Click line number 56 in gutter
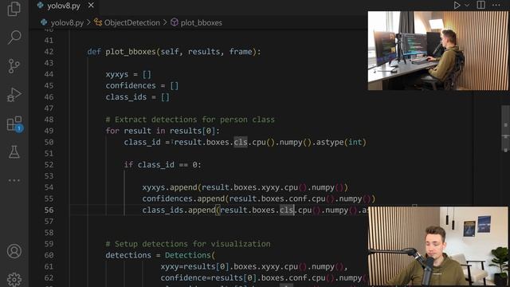The width and height of the screenshot is (510, 287). click(x=49, y=210)
